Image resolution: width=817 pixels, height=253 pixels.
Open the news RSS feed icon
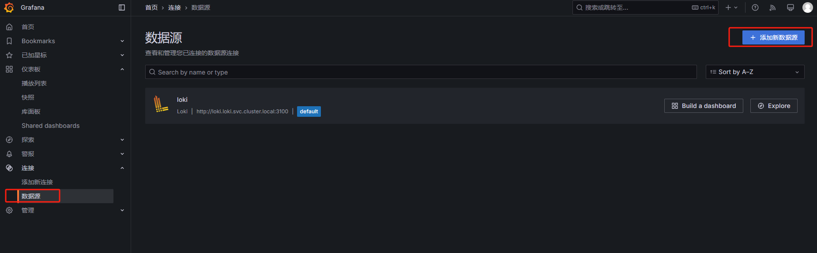click(x=772, y=7)
